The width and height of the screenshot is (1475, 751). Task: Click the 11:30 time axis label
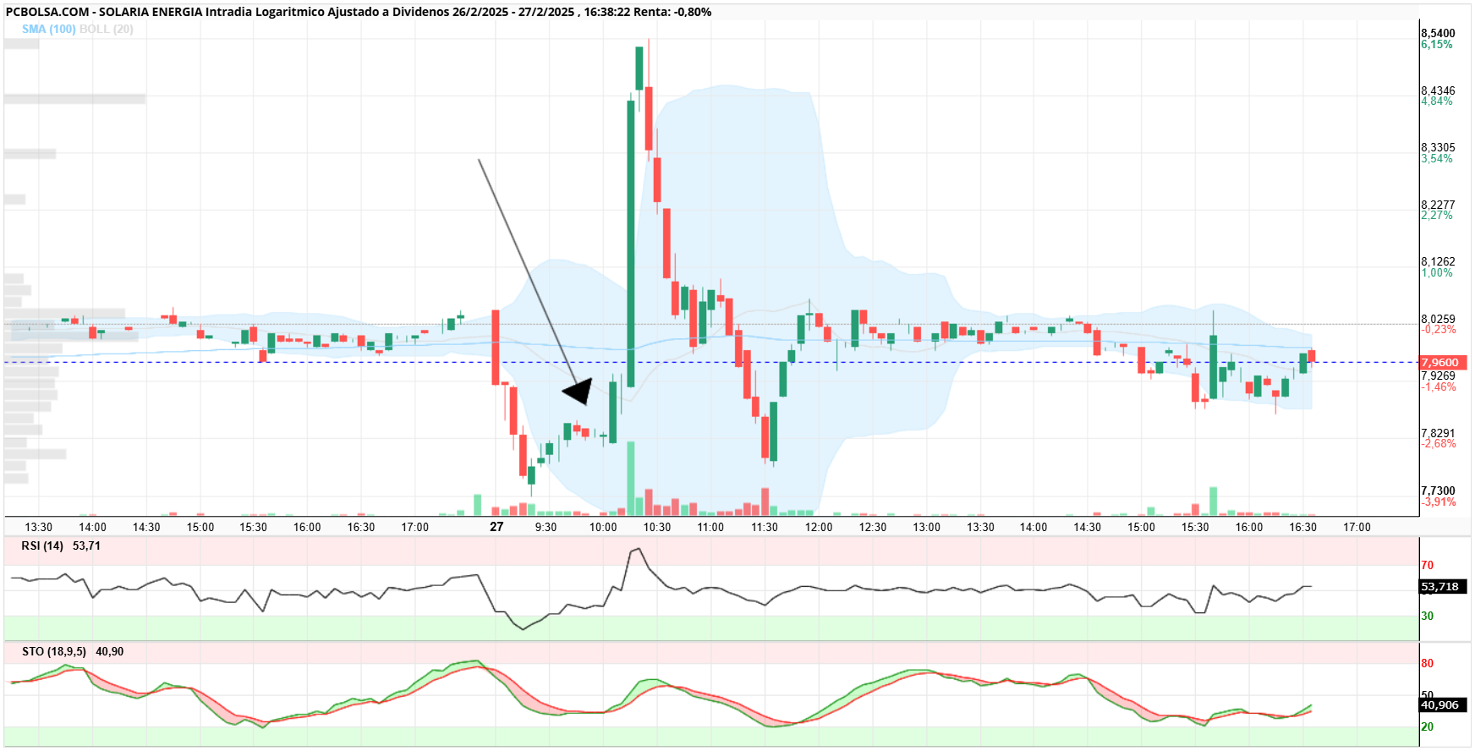click(x=765, y=527)
